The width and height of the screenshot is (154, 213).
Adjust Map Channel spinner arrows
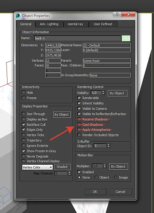coord(69,173)
